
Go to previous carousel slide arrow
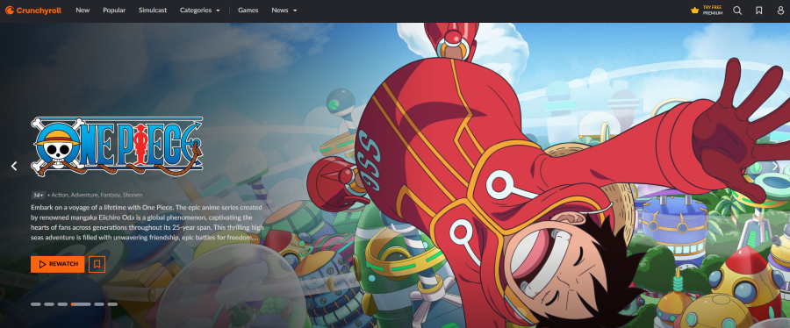pos(14,166)
